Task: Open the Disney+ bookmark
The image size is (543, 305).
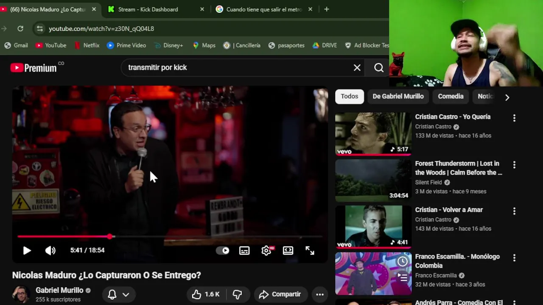Action: [x=168, y=45]
